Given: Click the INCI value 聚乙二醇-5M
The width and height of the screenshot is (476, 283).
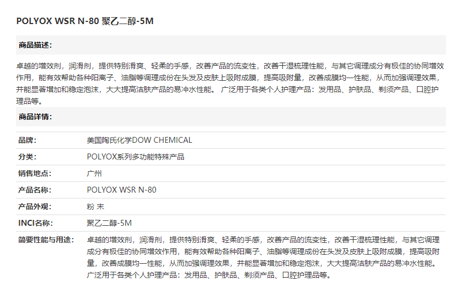Looking at the screenshot, I should click(x=109, y=223).
